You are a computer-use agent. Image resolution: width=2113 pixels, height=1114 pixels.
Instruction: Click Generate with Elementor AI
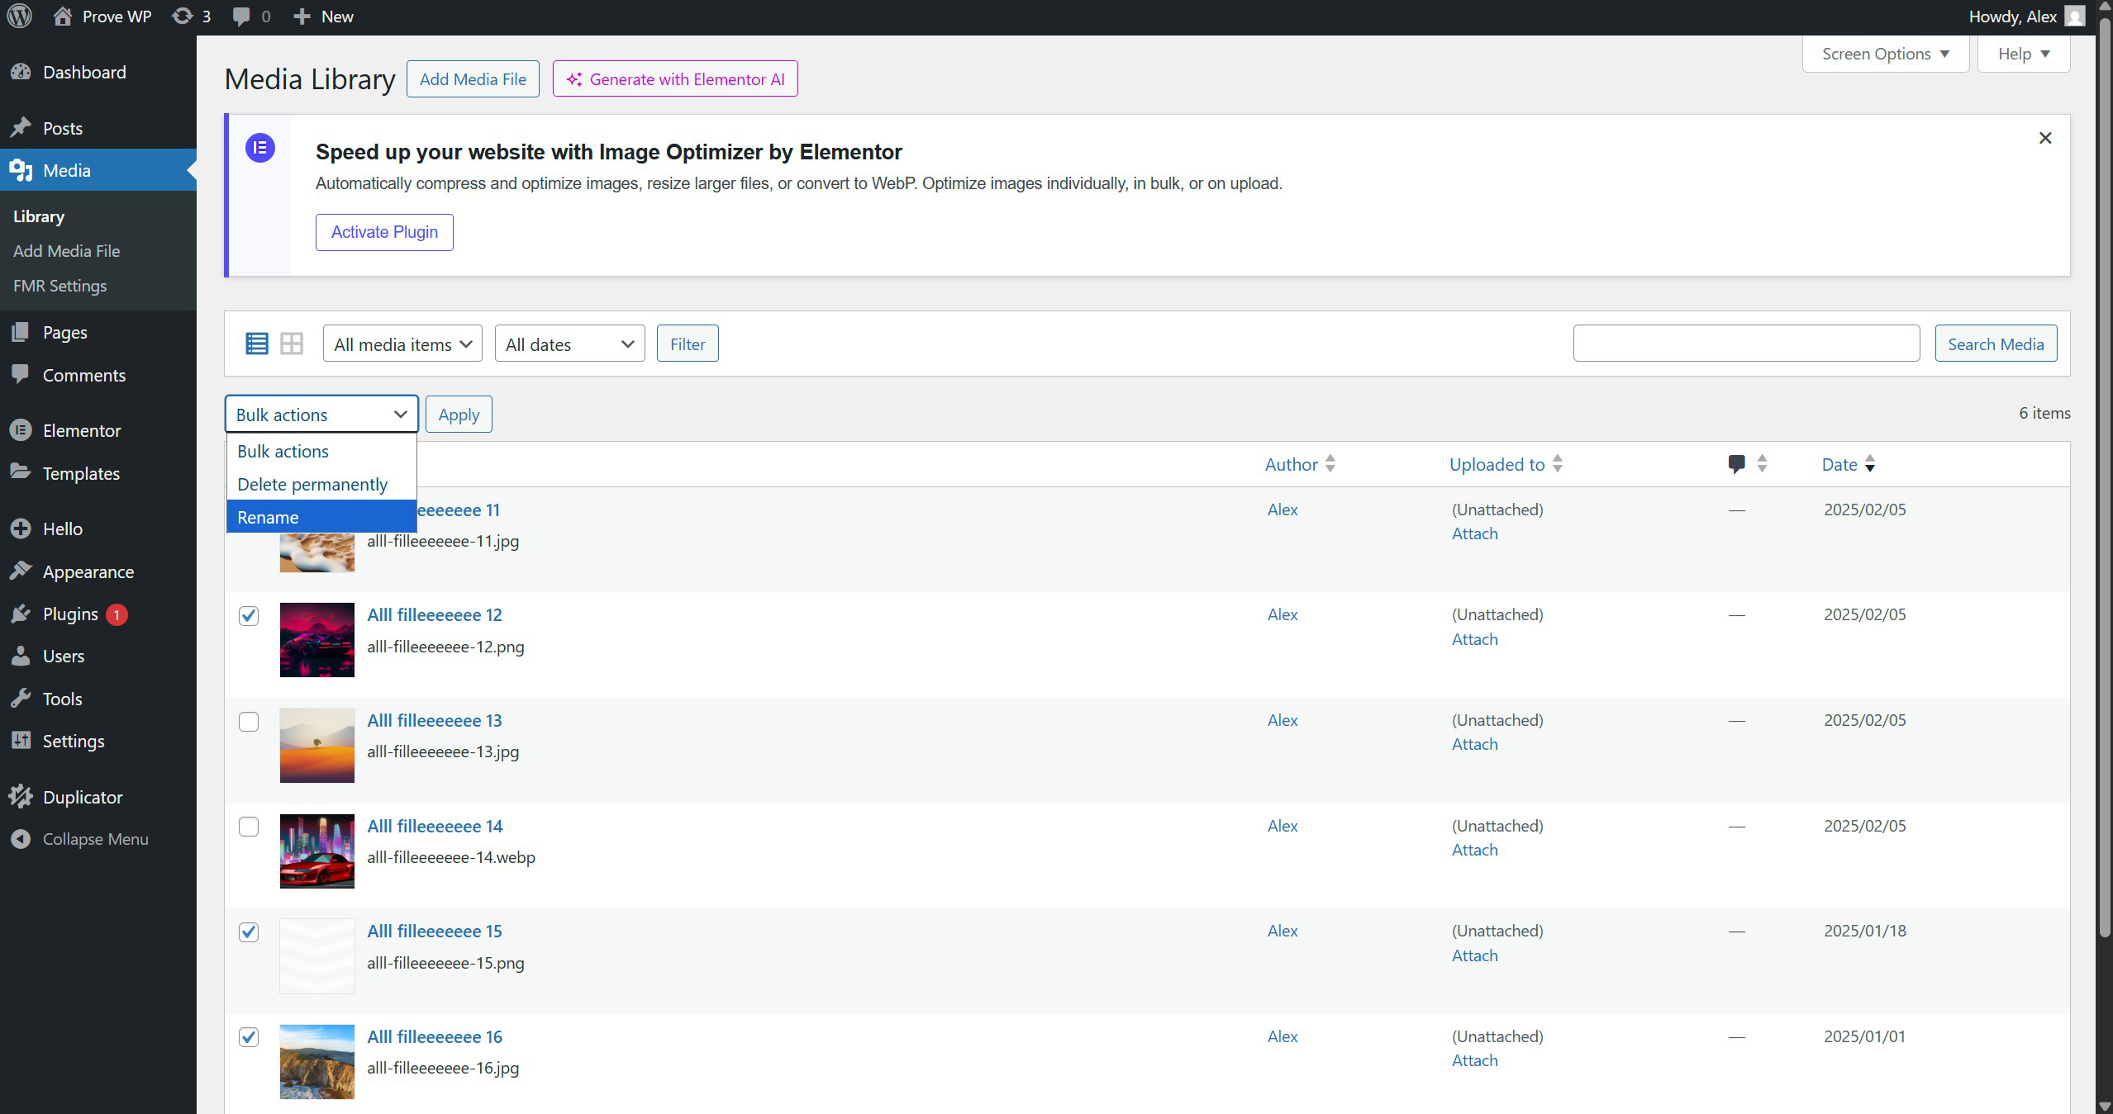pos(675,79)
